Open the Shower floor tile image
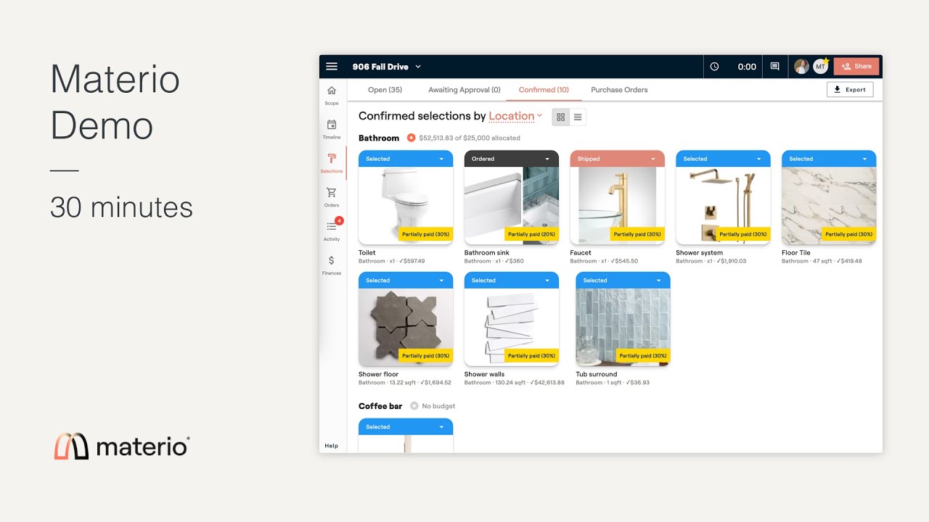This screenshot has height=522, width=929. (x=406, y=328)
